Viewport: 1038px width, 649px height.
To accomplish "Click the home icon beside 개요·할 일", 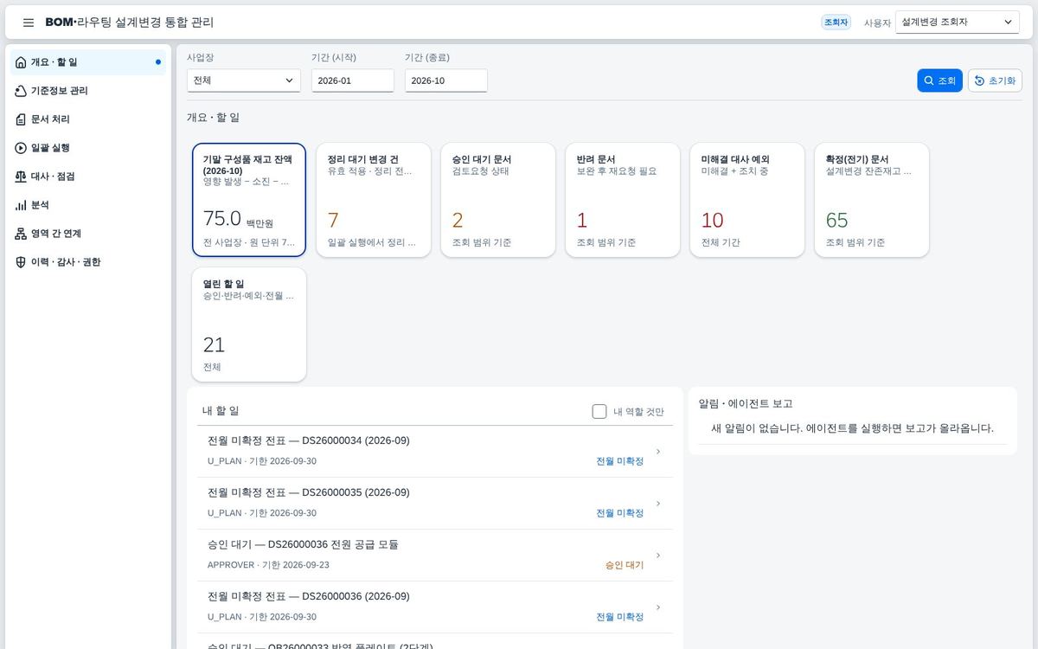I will [21, 62].
